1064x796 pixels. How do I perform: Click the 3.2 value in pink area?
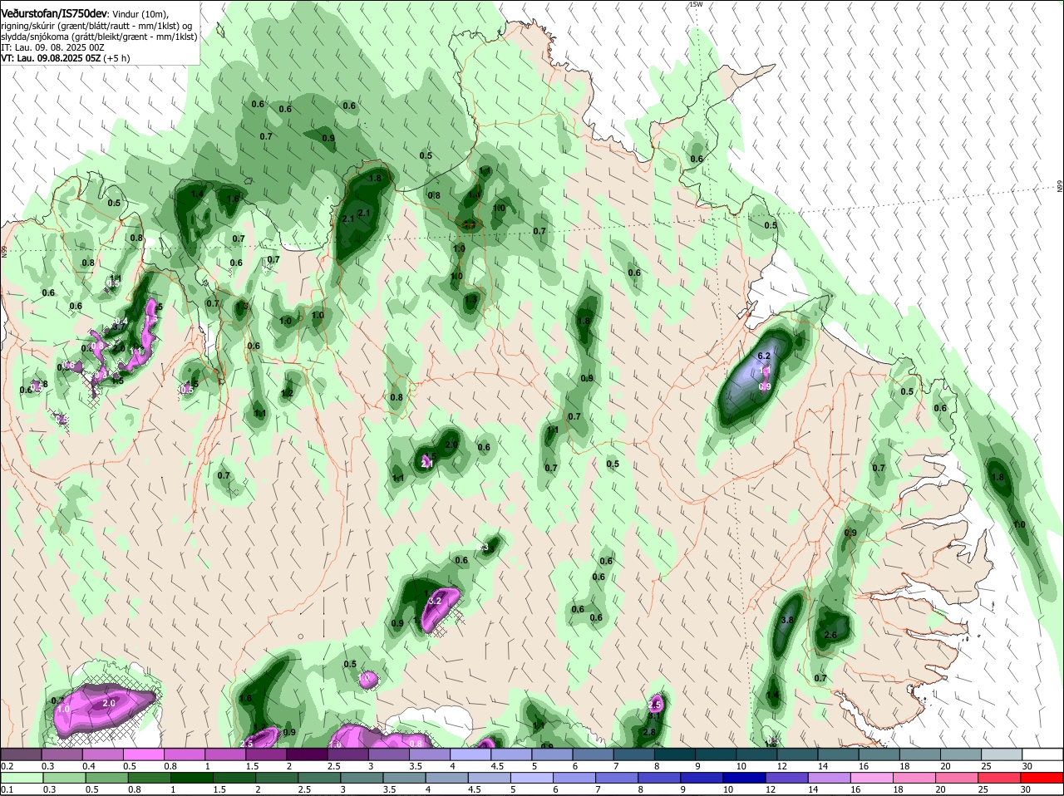(x=433, y=600)
